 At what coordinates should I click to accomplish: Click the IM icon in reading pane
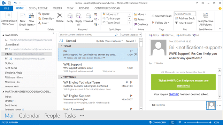tap(196, 35)
